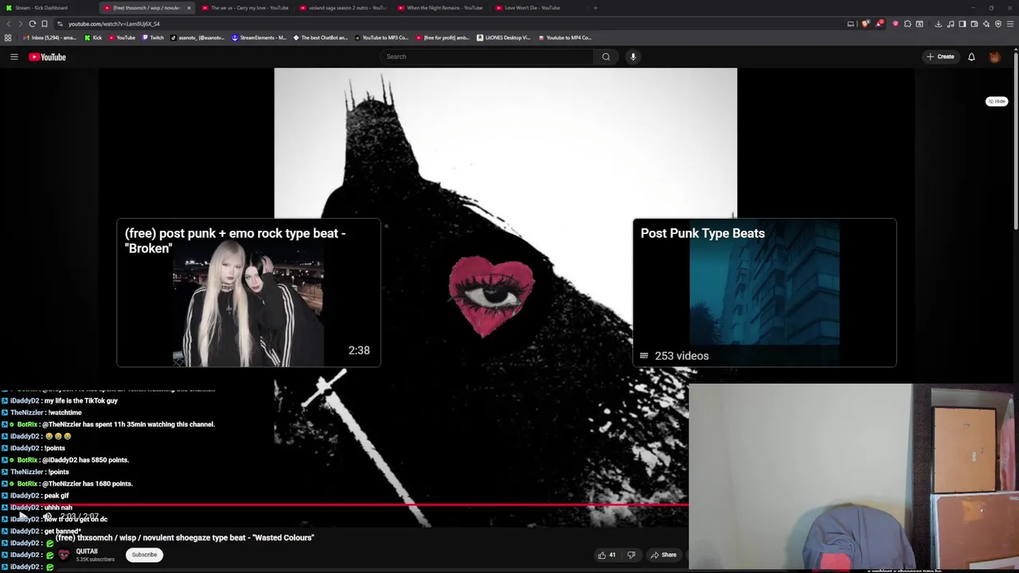Click the QUITAII channel avatar

coord(64,555)
